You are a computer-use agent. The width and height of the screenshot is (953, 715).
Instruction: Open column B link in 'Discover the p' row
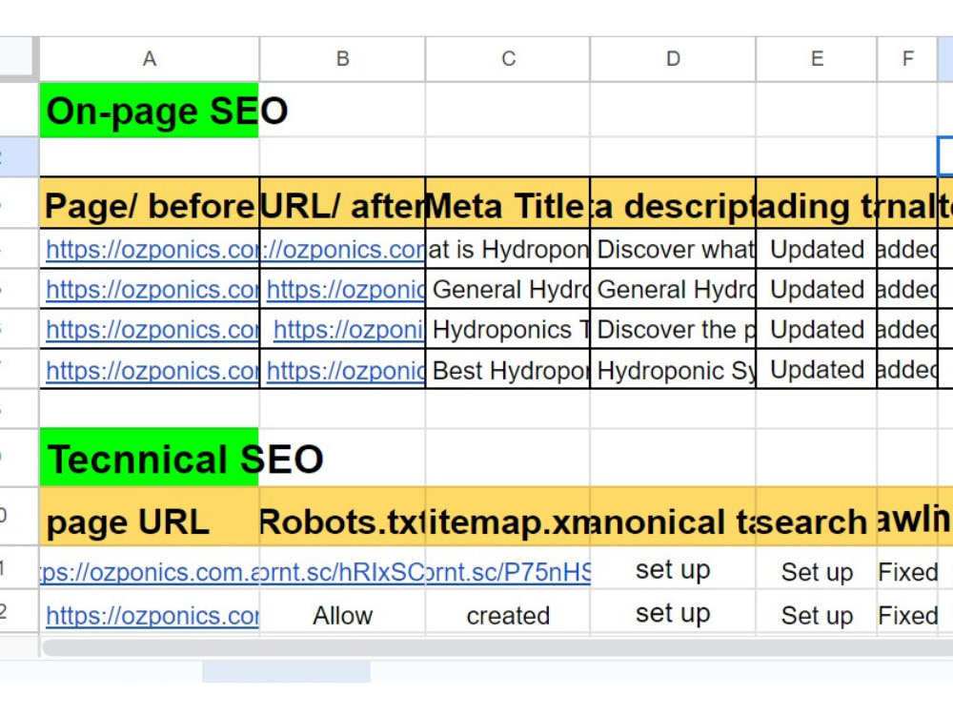pos(349,330)
